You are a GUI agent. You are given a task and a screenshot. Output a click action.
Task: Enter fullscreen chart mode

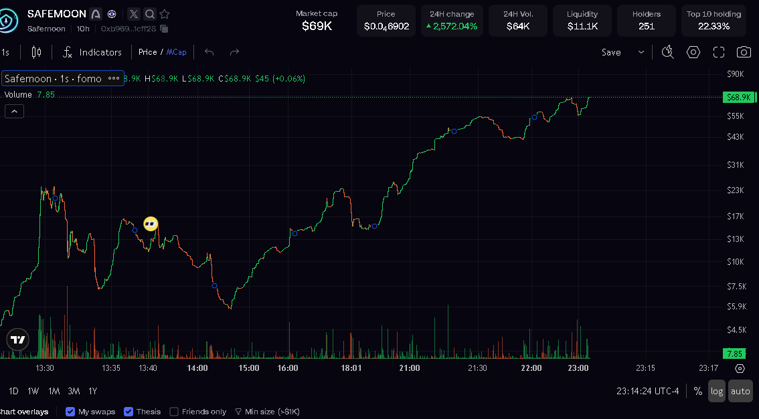tap(719, 52)
